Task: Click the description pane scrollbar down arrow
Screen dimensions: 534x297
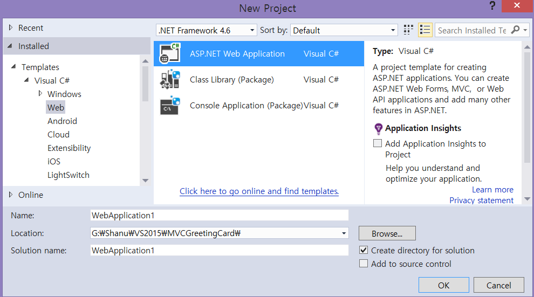Action: tap(527, 199)
